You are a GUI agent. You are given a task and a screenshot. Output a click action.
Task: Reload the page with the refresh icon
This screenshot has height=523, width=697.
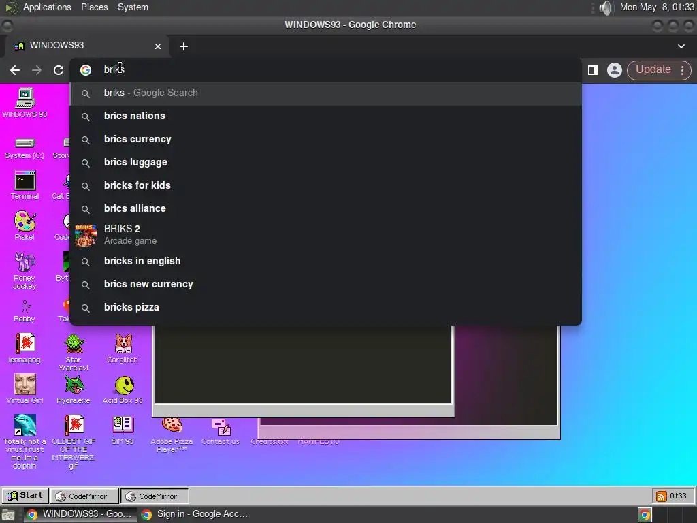pyautogui.click(x=59, y=70)
